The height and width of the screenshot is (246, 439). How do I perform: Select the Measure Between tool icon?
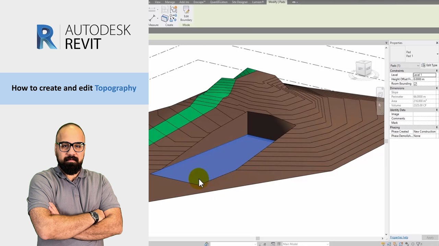point(152,10)
